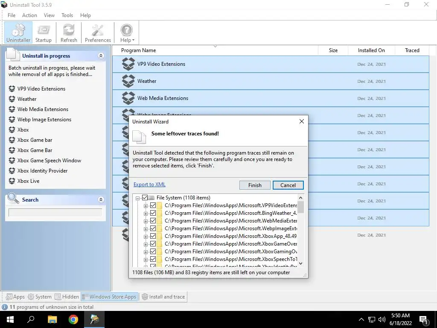Open the Startup toolbar icon
This screenshot has width=437, height=328.
tap(44, 32)
